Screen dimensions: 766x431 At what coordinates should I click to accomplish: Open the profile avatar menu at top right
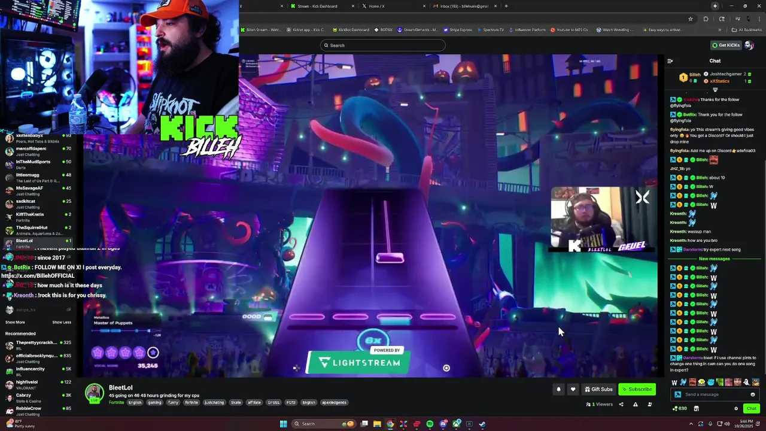[749, 45]
